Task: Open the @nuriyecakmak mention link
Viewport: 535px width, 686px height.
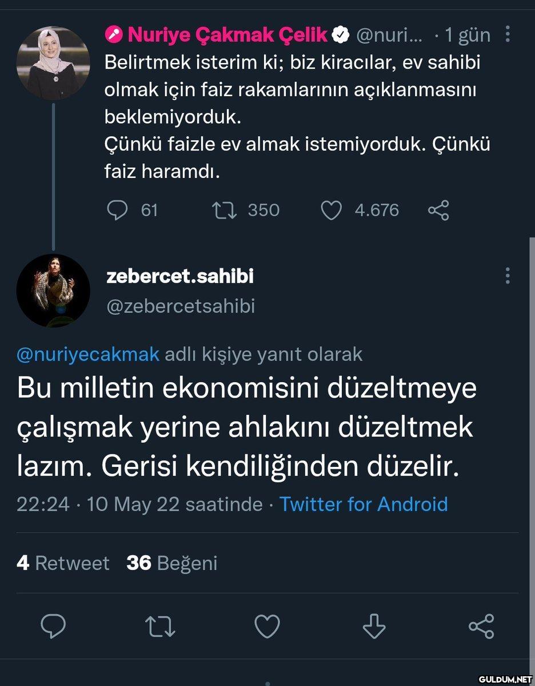Action: 88,355
